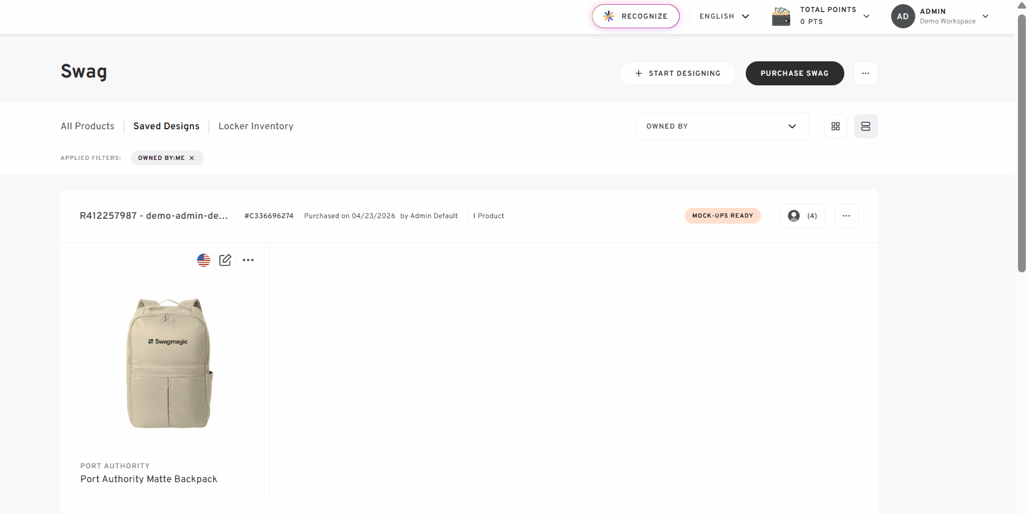Open the Swag header more-options menu
This screenshot has height=514, width=1027.
tap(865, 73)
